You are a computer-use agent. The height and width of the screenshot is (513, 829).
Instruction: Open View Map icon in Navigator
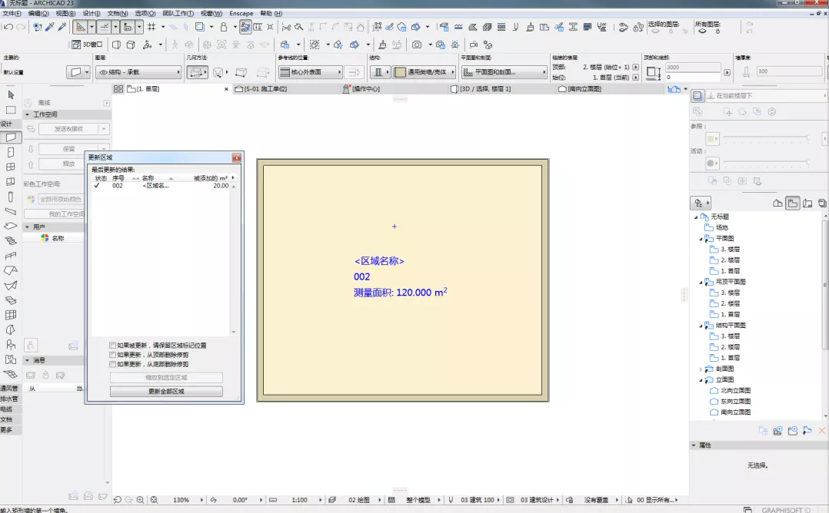click(793, 204)
